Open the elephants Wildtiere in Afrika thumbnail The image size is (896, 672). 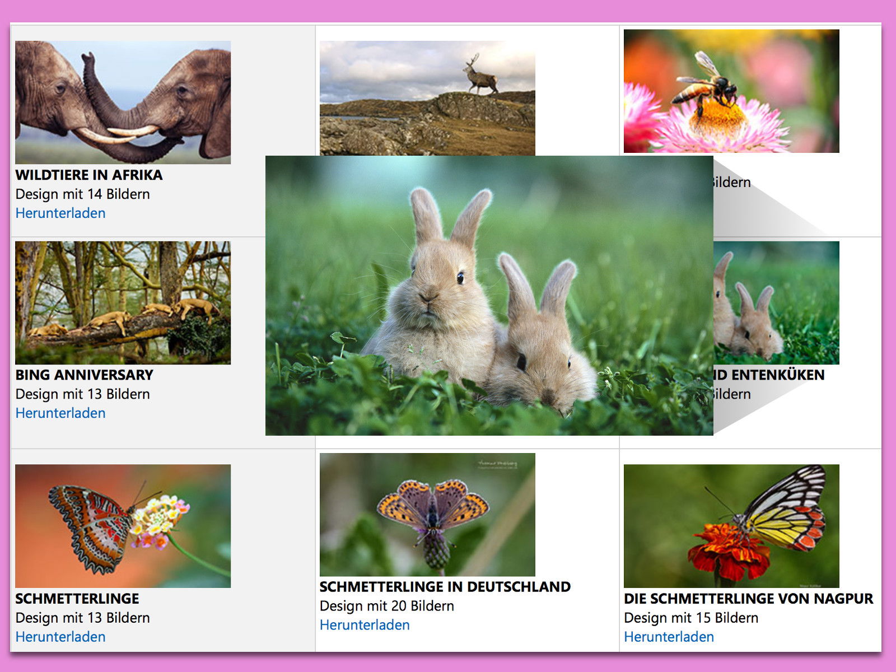(x=123, y=102)
